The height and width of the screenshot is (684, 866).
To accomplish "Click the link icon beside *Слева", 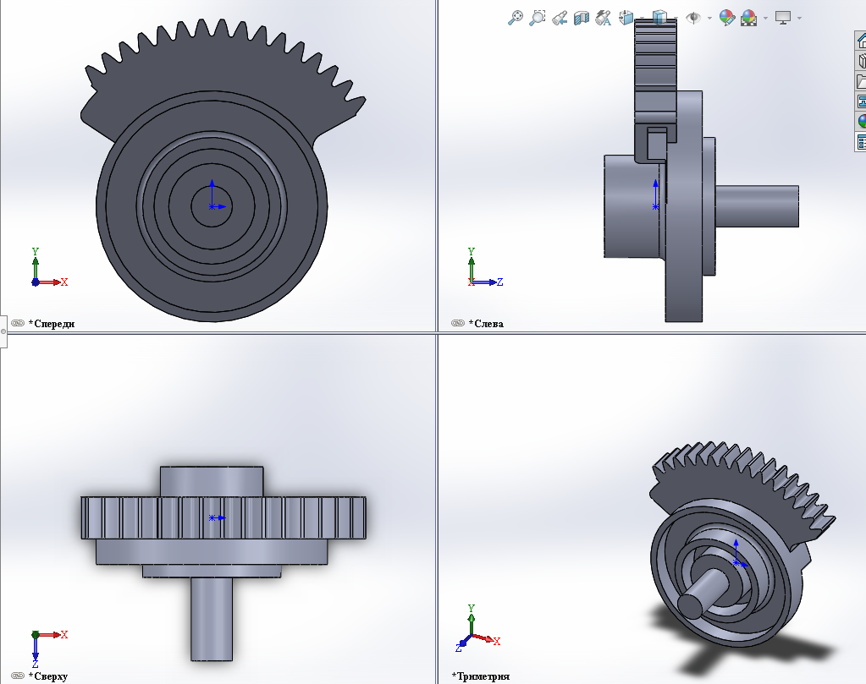I will click(458, 323).
